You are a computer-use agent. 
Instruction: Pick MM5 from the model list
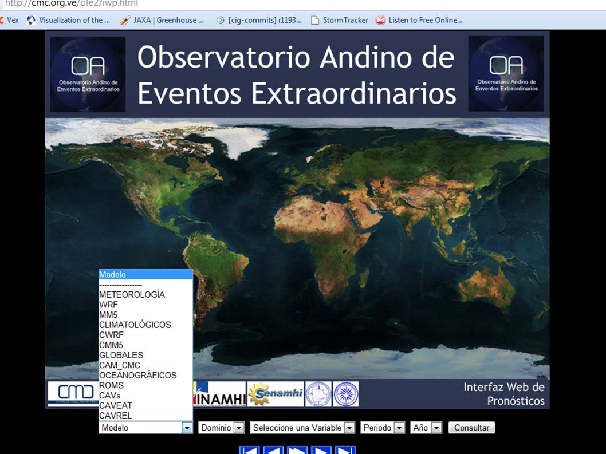[145, 314]
